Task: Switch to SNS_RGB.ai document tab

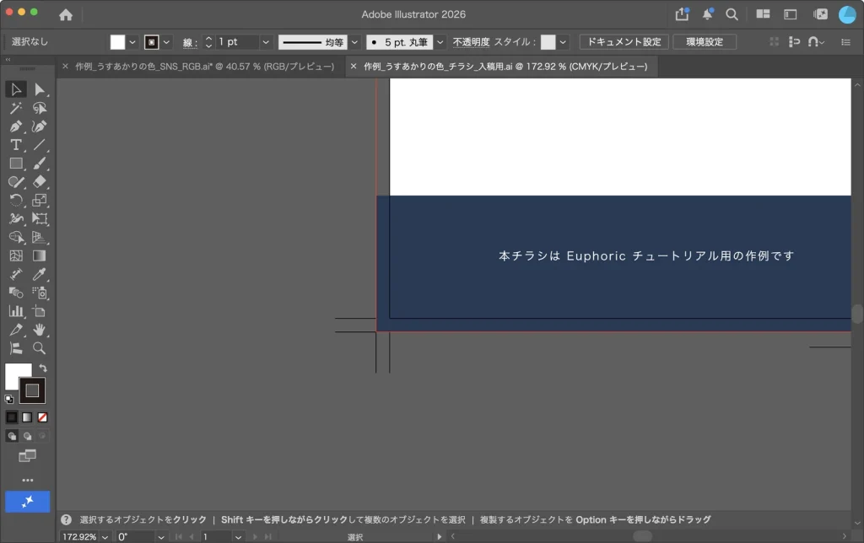Action: coord(204,66)
